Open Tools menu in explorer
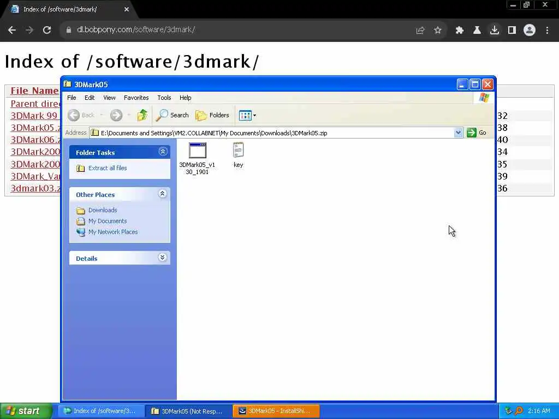The height and width of the screenshot is (419, 559). tap(164, 98)
